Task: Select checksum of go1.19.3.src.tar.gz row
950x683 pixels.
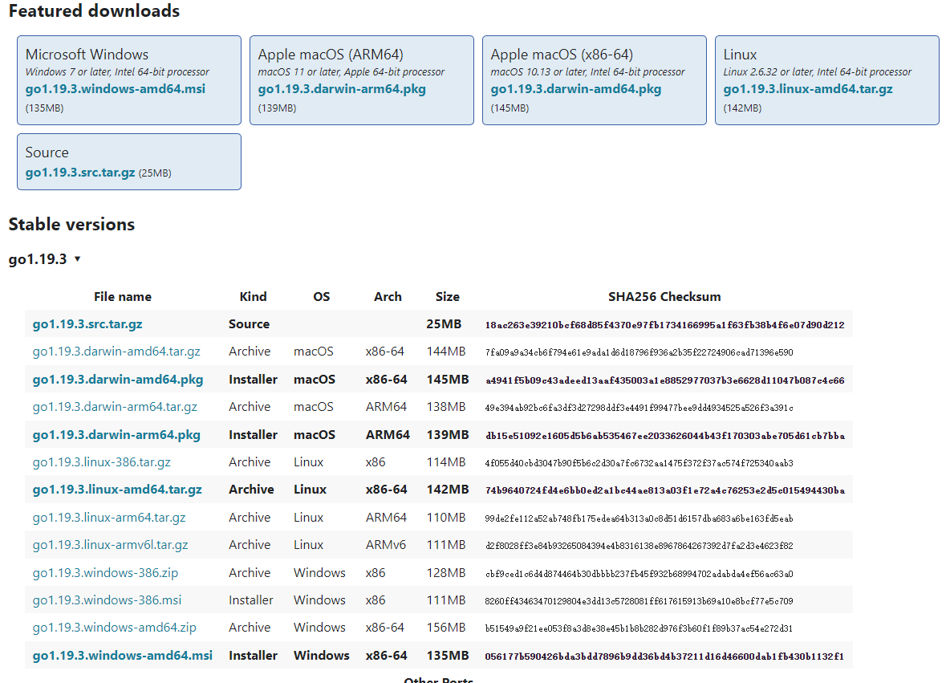Action: [664, 325]
